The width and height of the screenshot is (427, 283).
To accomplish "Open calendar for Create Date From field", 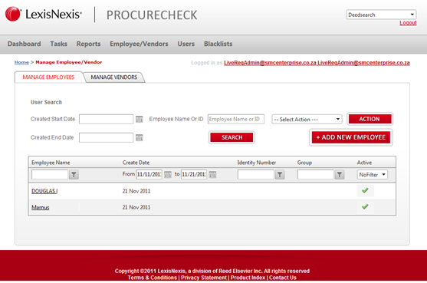I will pyautogui.click(x=168, y=174).
